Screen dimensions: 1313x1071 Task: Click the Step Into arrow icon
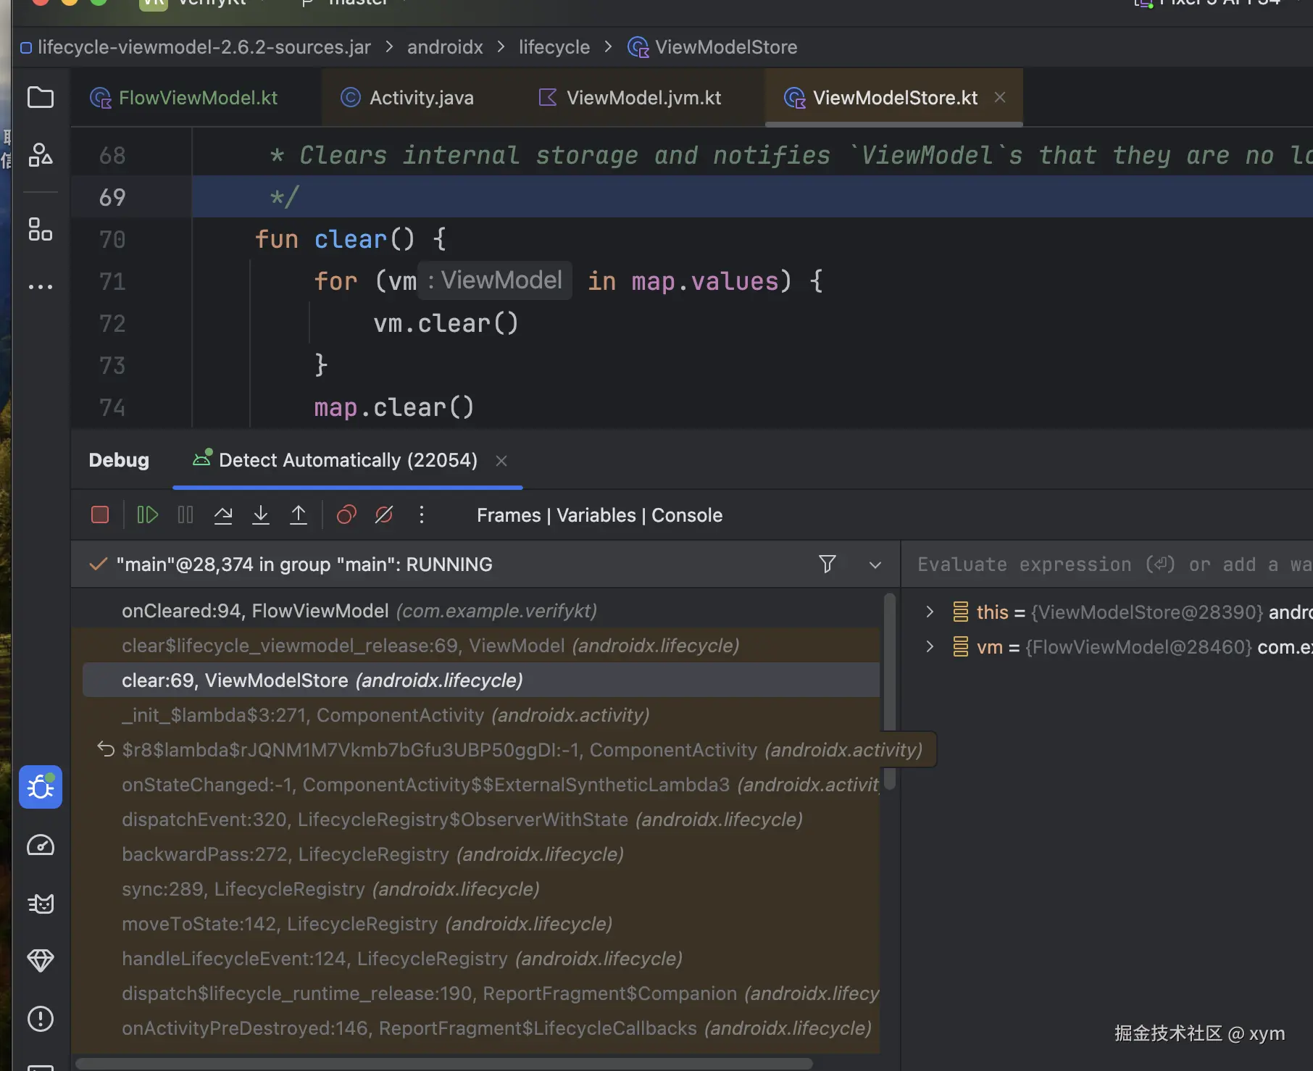[261, 515]
